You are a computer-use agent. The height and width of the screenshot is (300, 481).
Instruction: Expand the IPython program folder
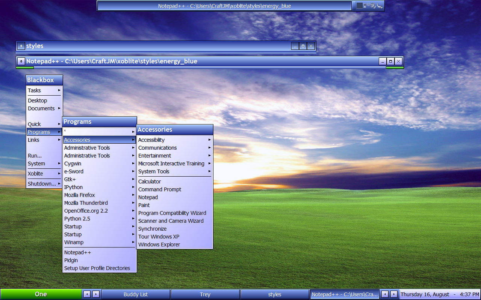[99, 187]
